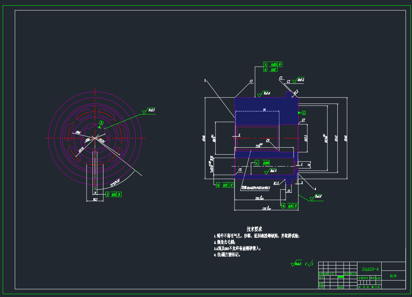Click the Ø118 diameter dimension in circular view
412x297 pixels.
(81, 150)
